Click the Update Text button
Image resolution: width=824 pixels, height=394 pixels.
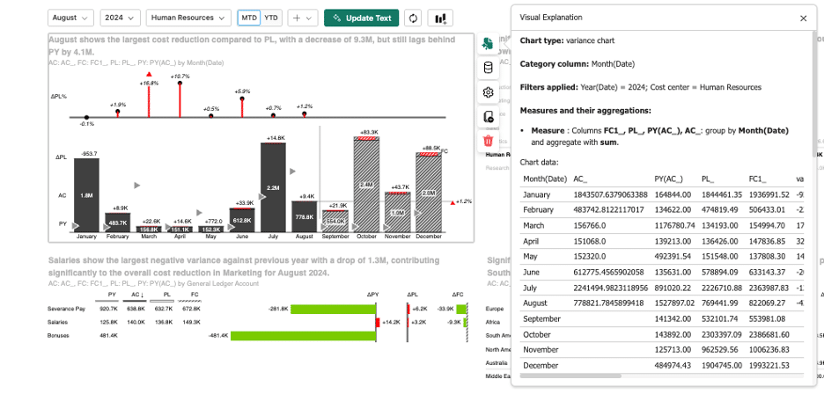pos(361,18)
